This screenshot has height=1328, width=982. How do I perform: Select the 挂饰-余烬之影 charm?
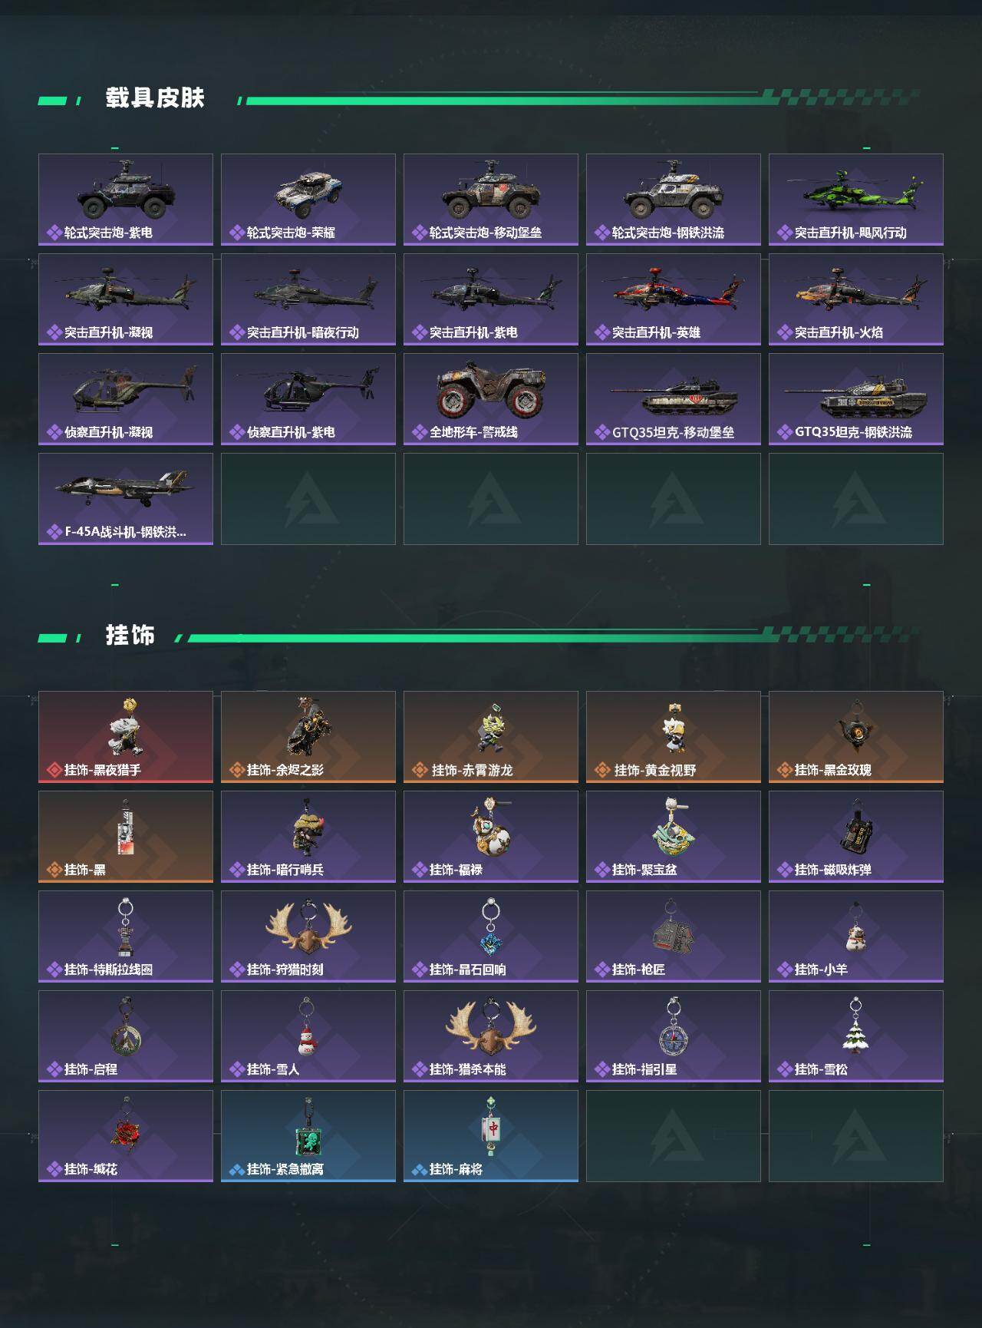308,737
